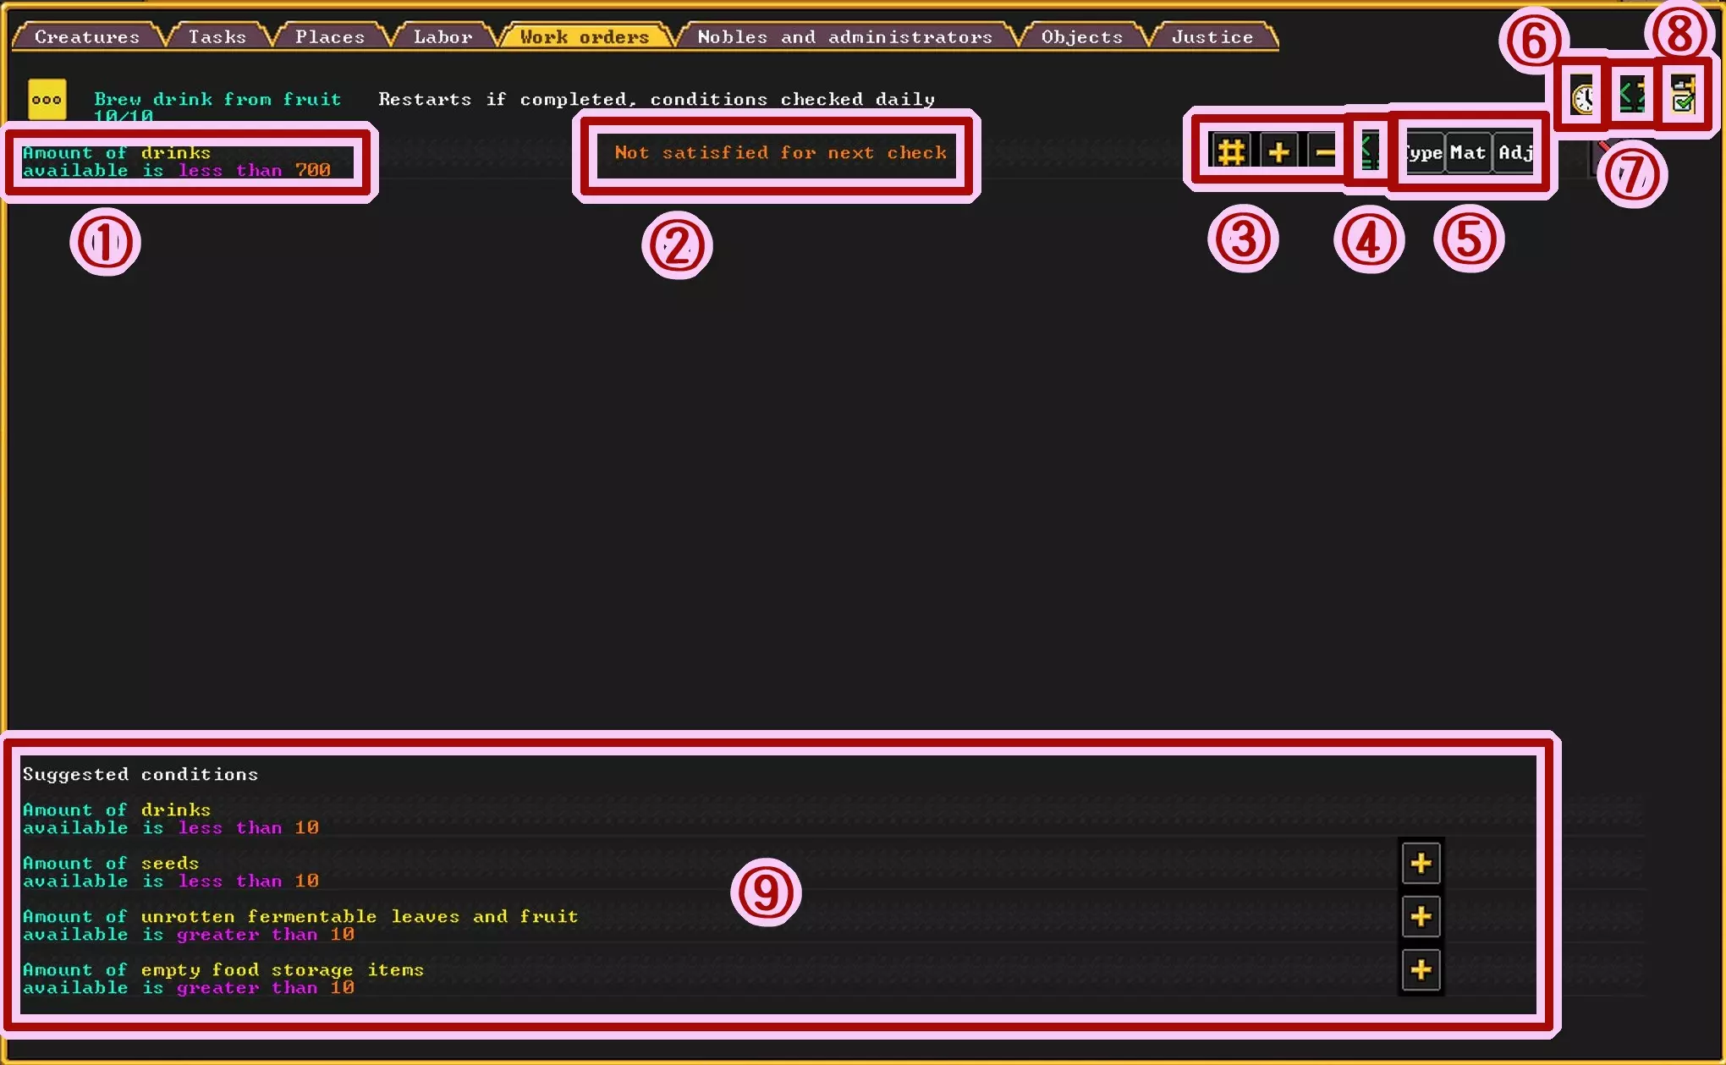Open the Nobles and administrators tab

pos(844,37)
